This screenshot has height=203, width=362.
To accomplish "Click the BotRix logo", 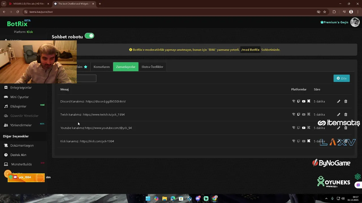I will click(18, 23).
